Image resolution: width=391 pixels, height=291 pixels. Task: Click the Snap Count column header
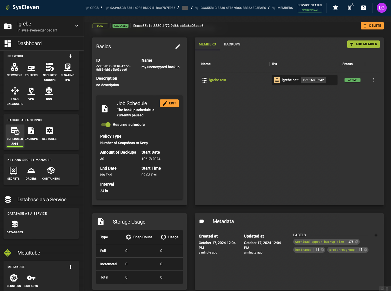tap(139, 237)
